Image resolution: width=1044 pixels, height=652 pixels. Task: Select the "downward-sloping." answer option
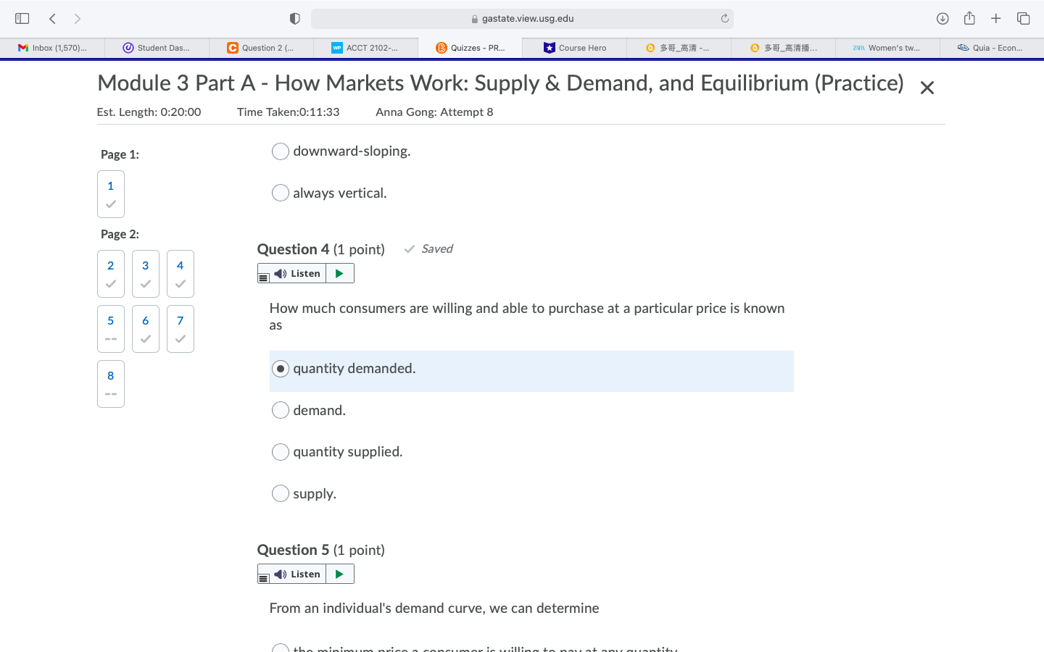[x=281, y=151]
